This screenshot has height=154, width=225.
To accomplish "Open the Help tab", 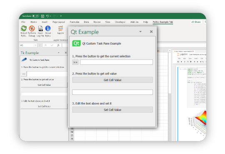I will point(145,22).
